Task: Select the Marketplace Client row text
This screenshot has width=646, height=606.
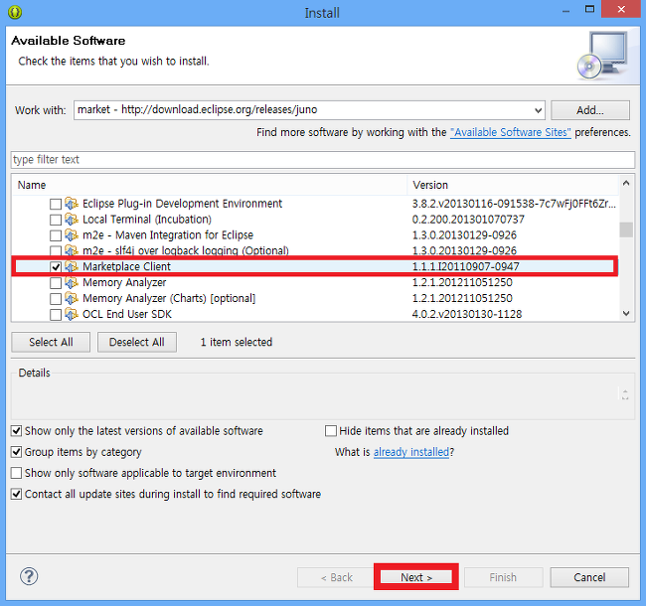Action: point(126,267)
